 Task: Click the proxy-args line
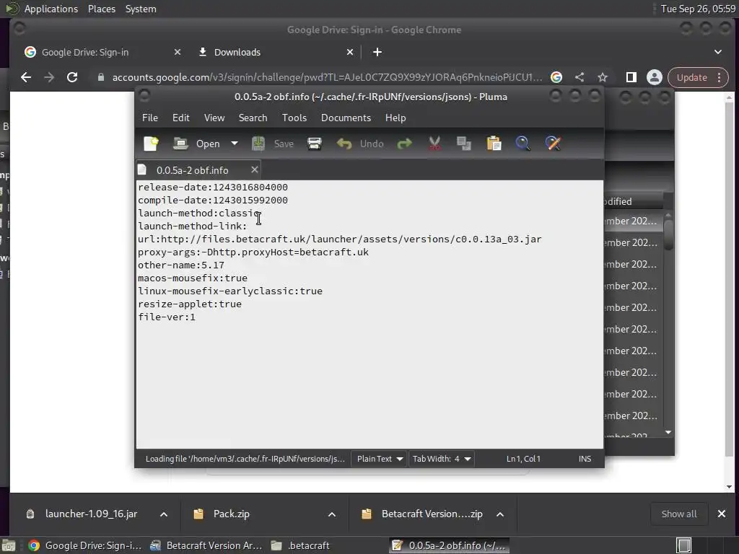[253, 252]
